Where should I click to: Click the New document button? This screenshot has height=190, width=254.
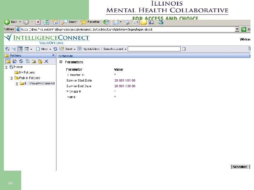(42, 49)
